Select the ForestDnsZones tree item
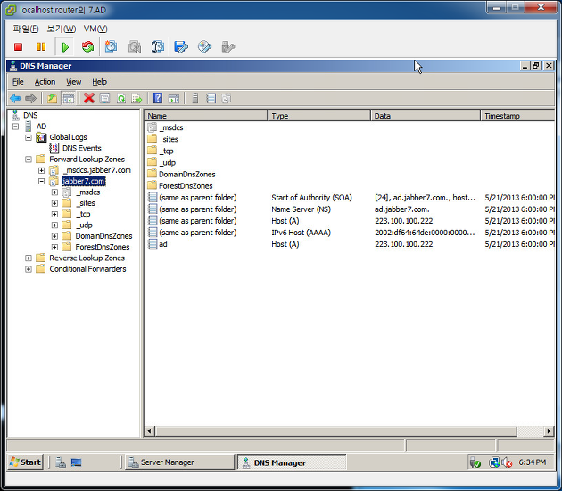This screenshot has width=562, height=491. [103, 247]
